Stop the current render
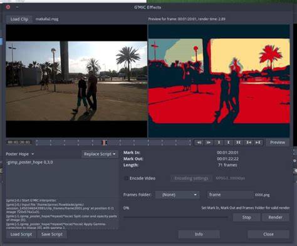 click(x=247, y=217)
